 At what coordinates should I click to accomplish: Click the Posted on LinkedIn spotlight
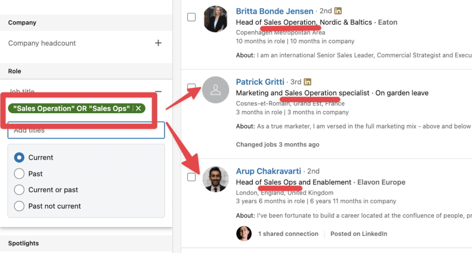point(359,234)
